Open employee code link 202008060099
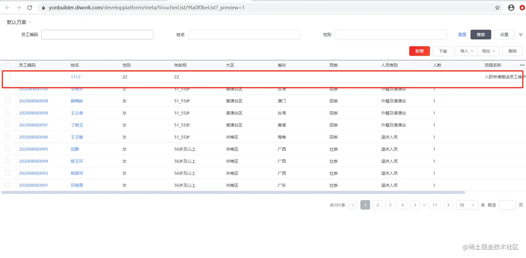This screenshot has width=526, height=258. coord(33,113)
